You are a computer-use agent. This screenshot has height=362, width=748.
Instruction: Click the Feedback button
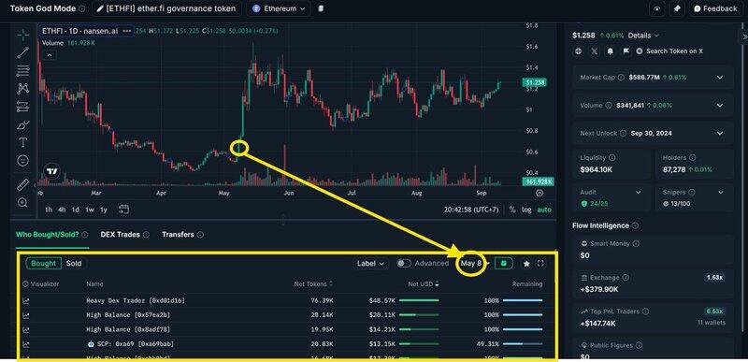tap(715, 8)
